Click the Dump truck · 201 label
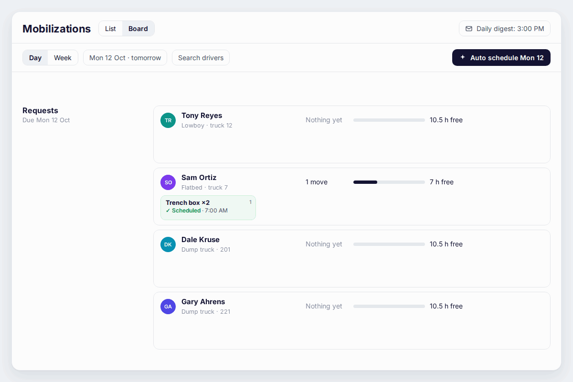 [x=206, y=250]
